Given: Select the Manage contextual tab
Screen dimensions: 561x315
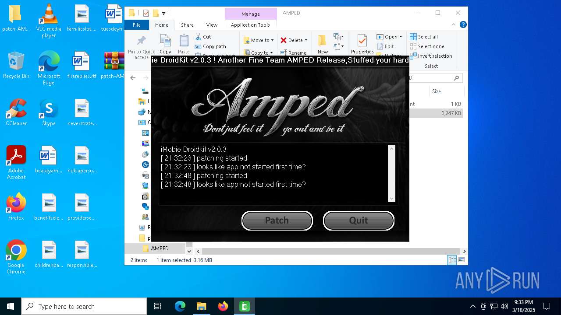Looking at the screenshot, I should click(x=251, y=14).
